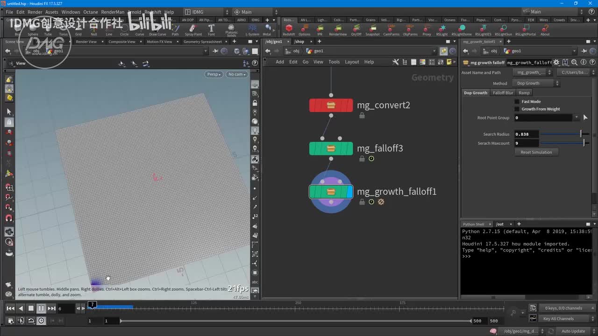Open the Method Dop Growth dropdown
The image size is (598, 336).
pos(536,83)
